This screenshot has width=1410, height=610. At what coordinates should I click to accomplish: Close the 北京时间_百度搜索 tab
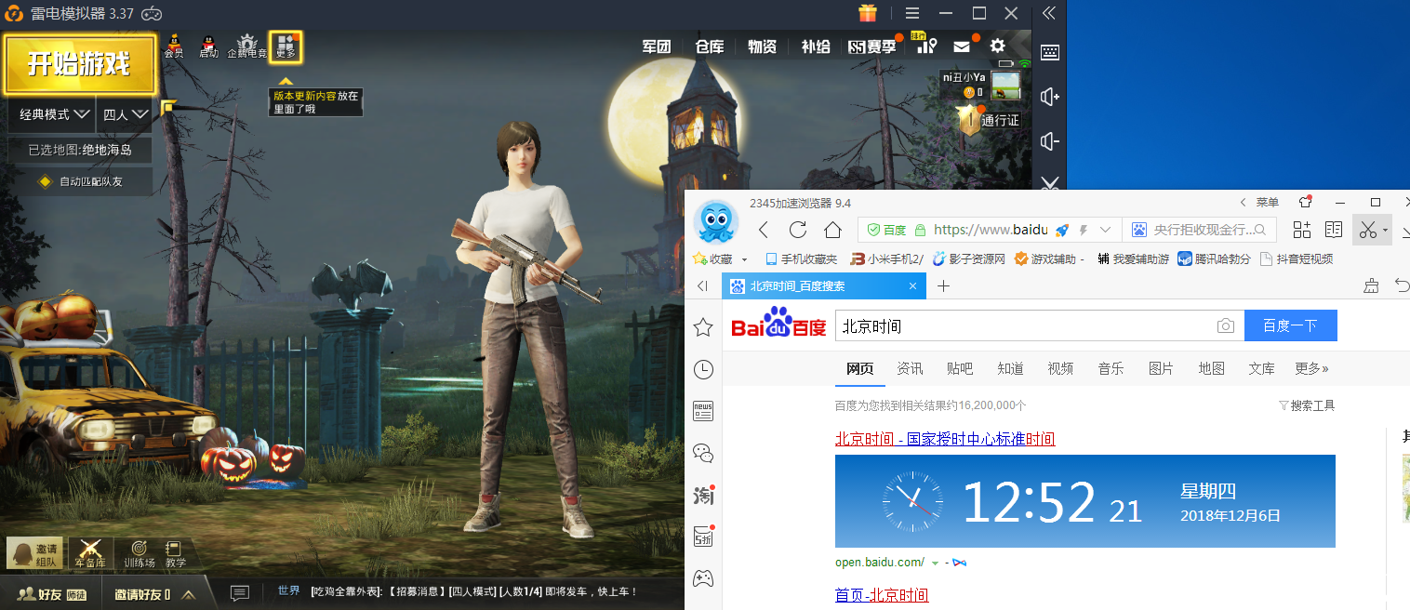(912, 286)
